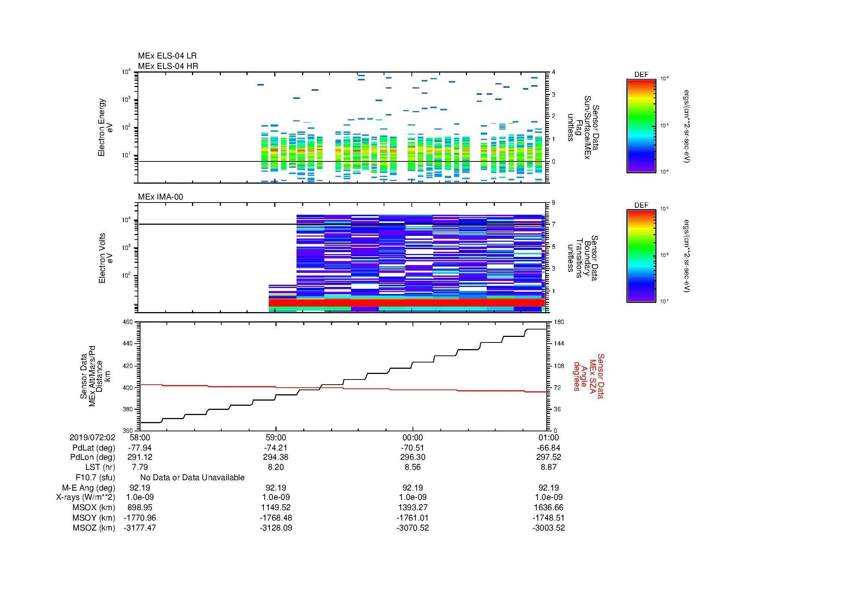This screenshot has width=867, height=612.
Task: Click the MSOZ value -3070.52
Action: [x=413, y=528]
